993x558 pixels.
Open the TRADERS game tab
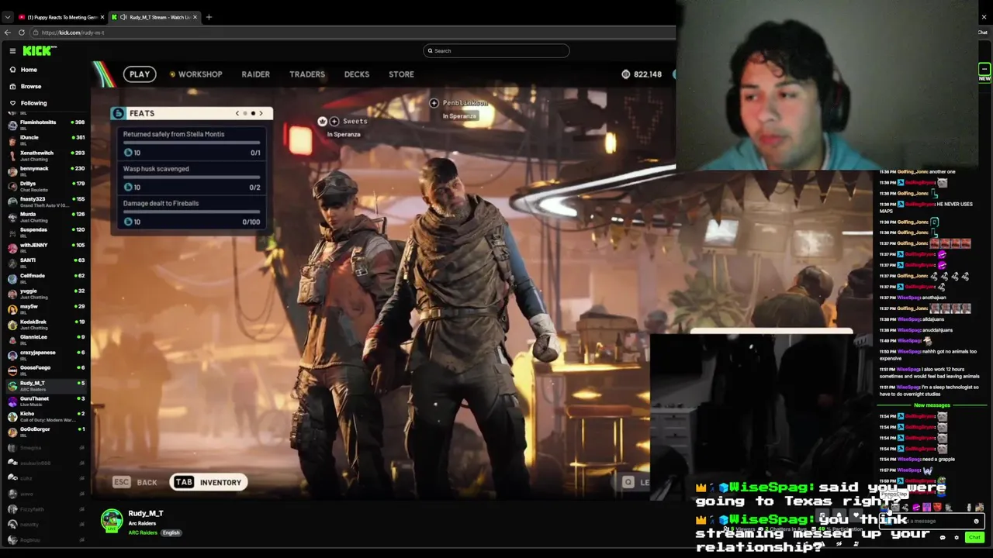click(307, 74)
